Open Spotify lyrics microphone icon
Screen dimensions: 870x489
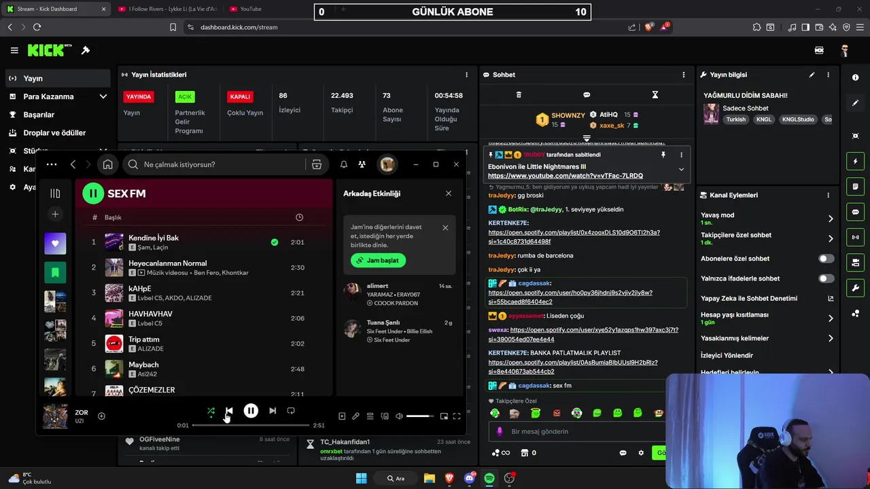point(355,416)
